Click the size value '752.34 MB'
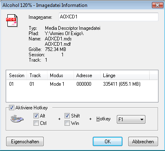The image size is (165, 151). [56, 49]
